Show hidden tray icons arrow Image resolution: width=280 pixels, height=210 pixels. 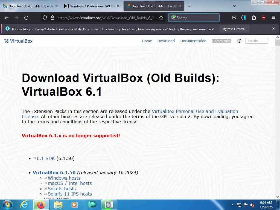pyautogui.click(x=232, y=205)
